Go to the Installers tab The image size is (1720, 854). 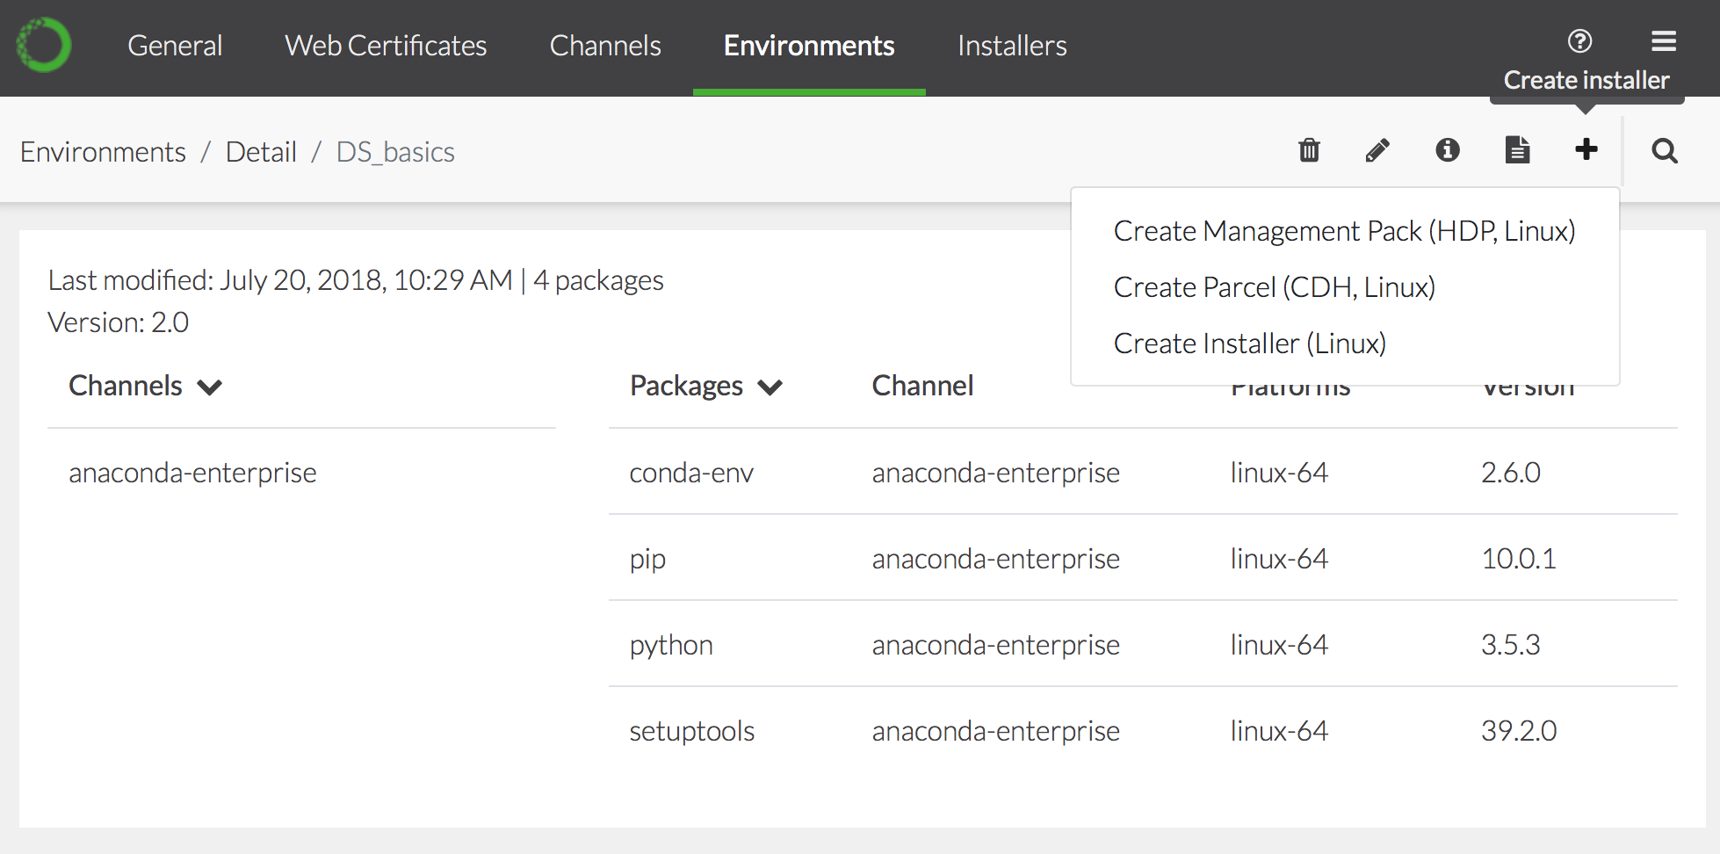pyautogui.click(x=1012, y=46)
